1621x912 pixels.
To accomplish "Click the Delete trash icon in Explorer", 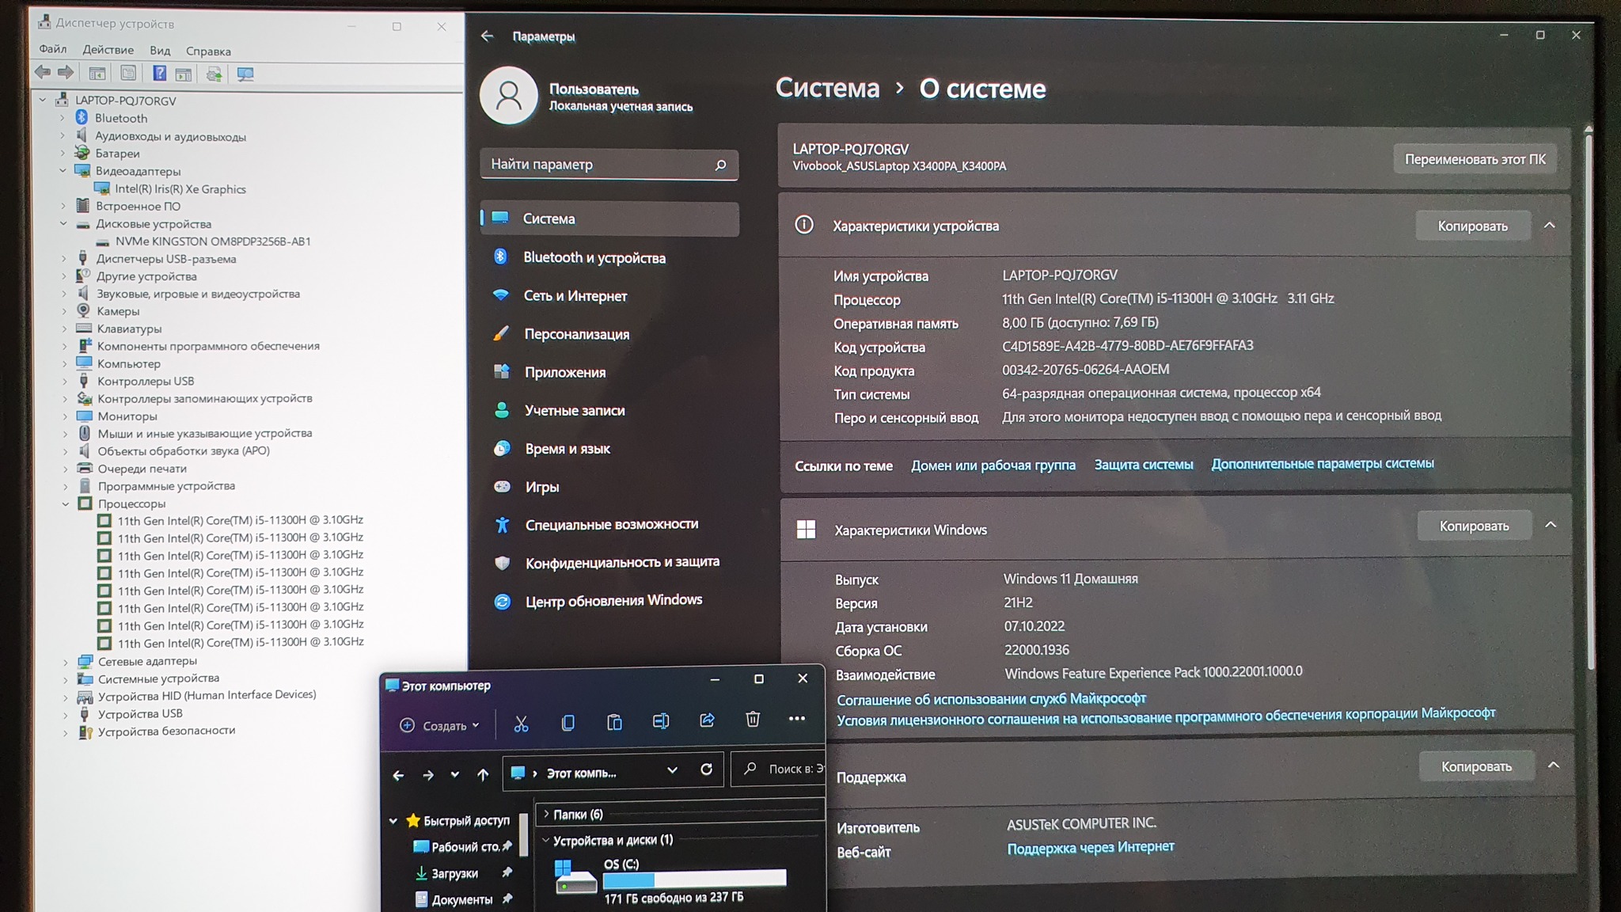I will point(753,719).
